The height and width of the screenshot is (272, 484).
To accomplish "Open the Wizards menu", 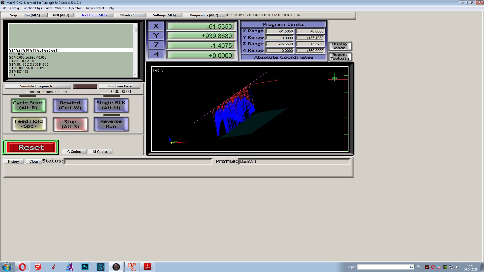I will [x=60, y=8].
